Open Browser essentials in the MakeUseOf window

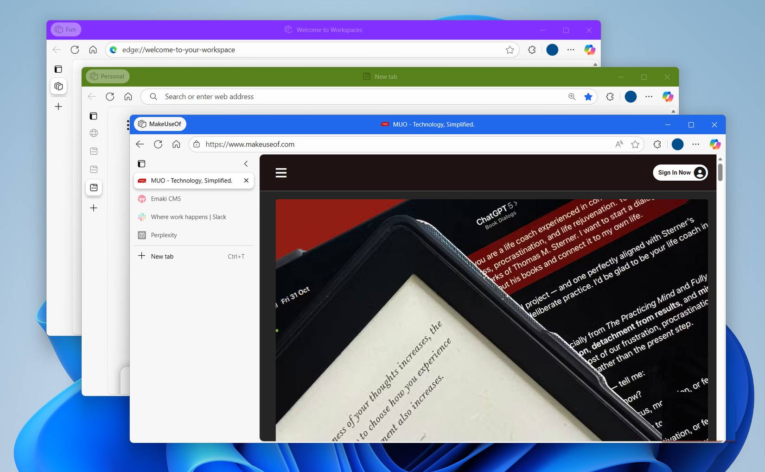[x=657, y=144]
